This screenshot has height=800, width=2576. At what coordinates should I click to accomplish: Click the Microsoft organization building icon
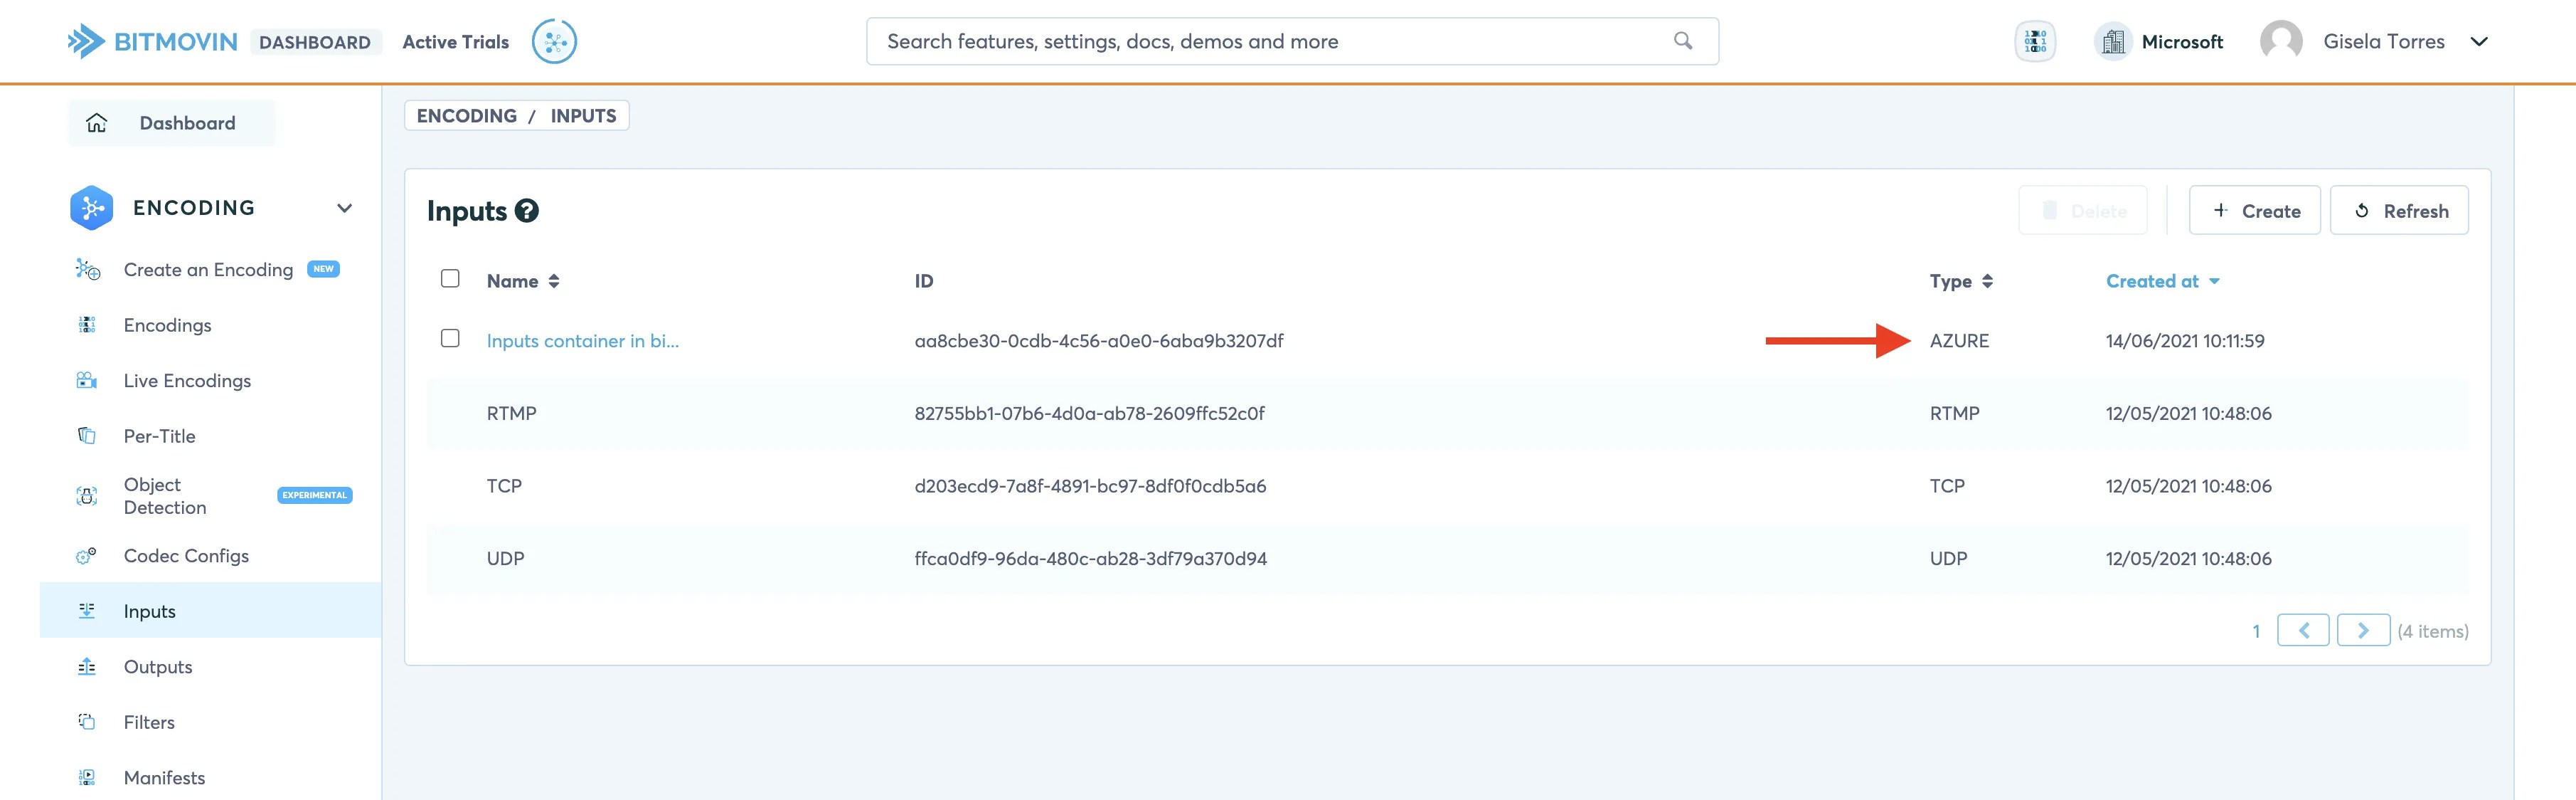click(2113, 41)
